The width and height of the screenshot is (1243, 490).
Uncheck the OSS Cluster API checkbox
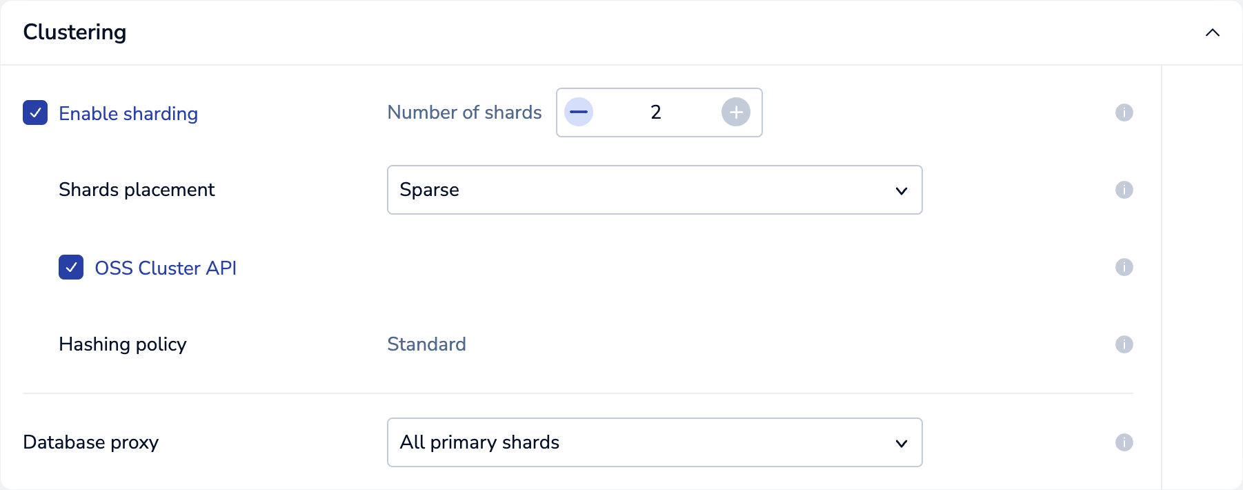(x=71, y=267)
